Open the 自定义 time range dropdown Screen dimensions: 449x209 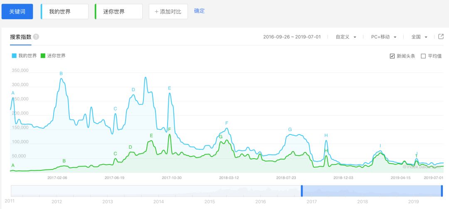[346, 37]
